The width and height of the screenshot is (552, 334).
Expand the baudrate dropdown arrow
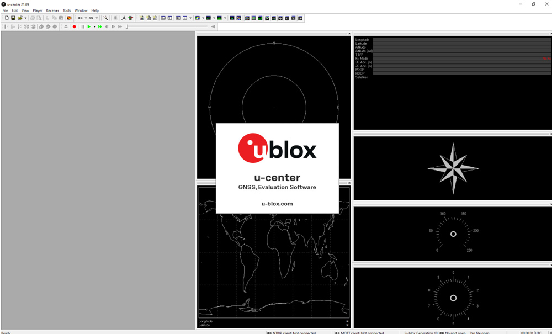point(97,18)
